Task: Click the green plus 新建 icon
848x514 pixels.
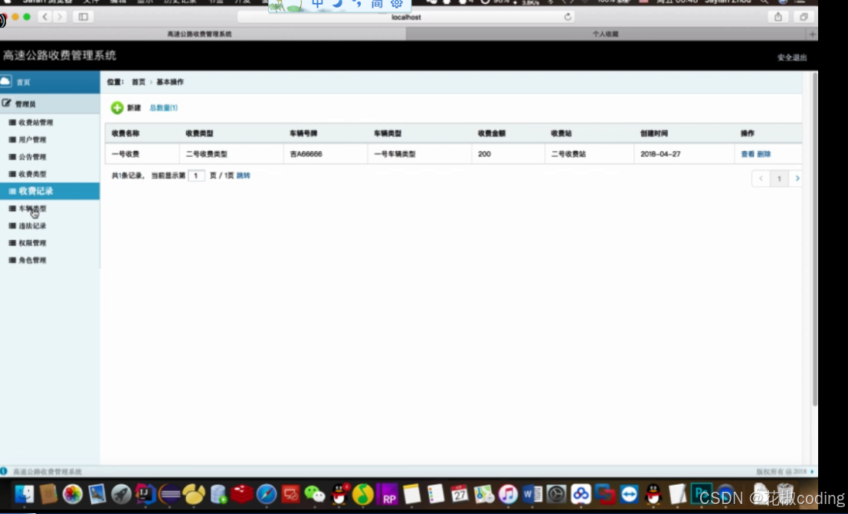Action: click(x=116, y=108)
